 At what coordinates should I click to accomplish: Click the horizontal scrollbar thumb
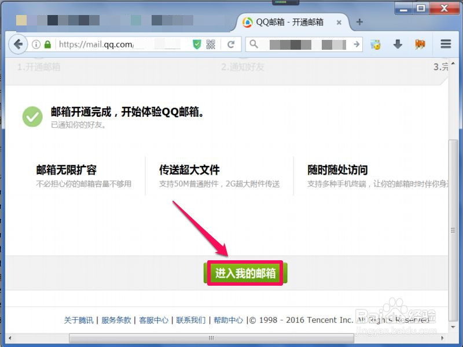(x=211, y=338)
